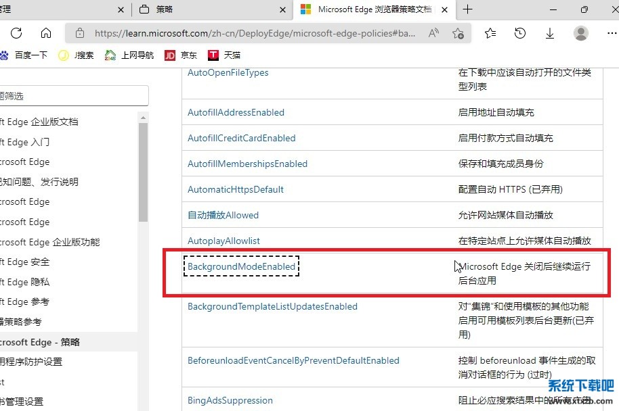Switch to the 策略 tab

203,9
